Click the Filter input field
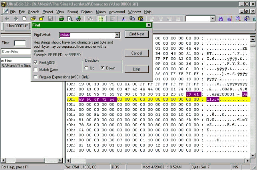 click(20, 43)
